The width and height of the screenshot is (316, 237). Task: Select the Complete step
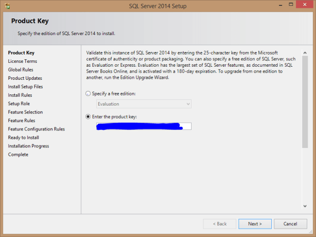(x=18, y=154)
